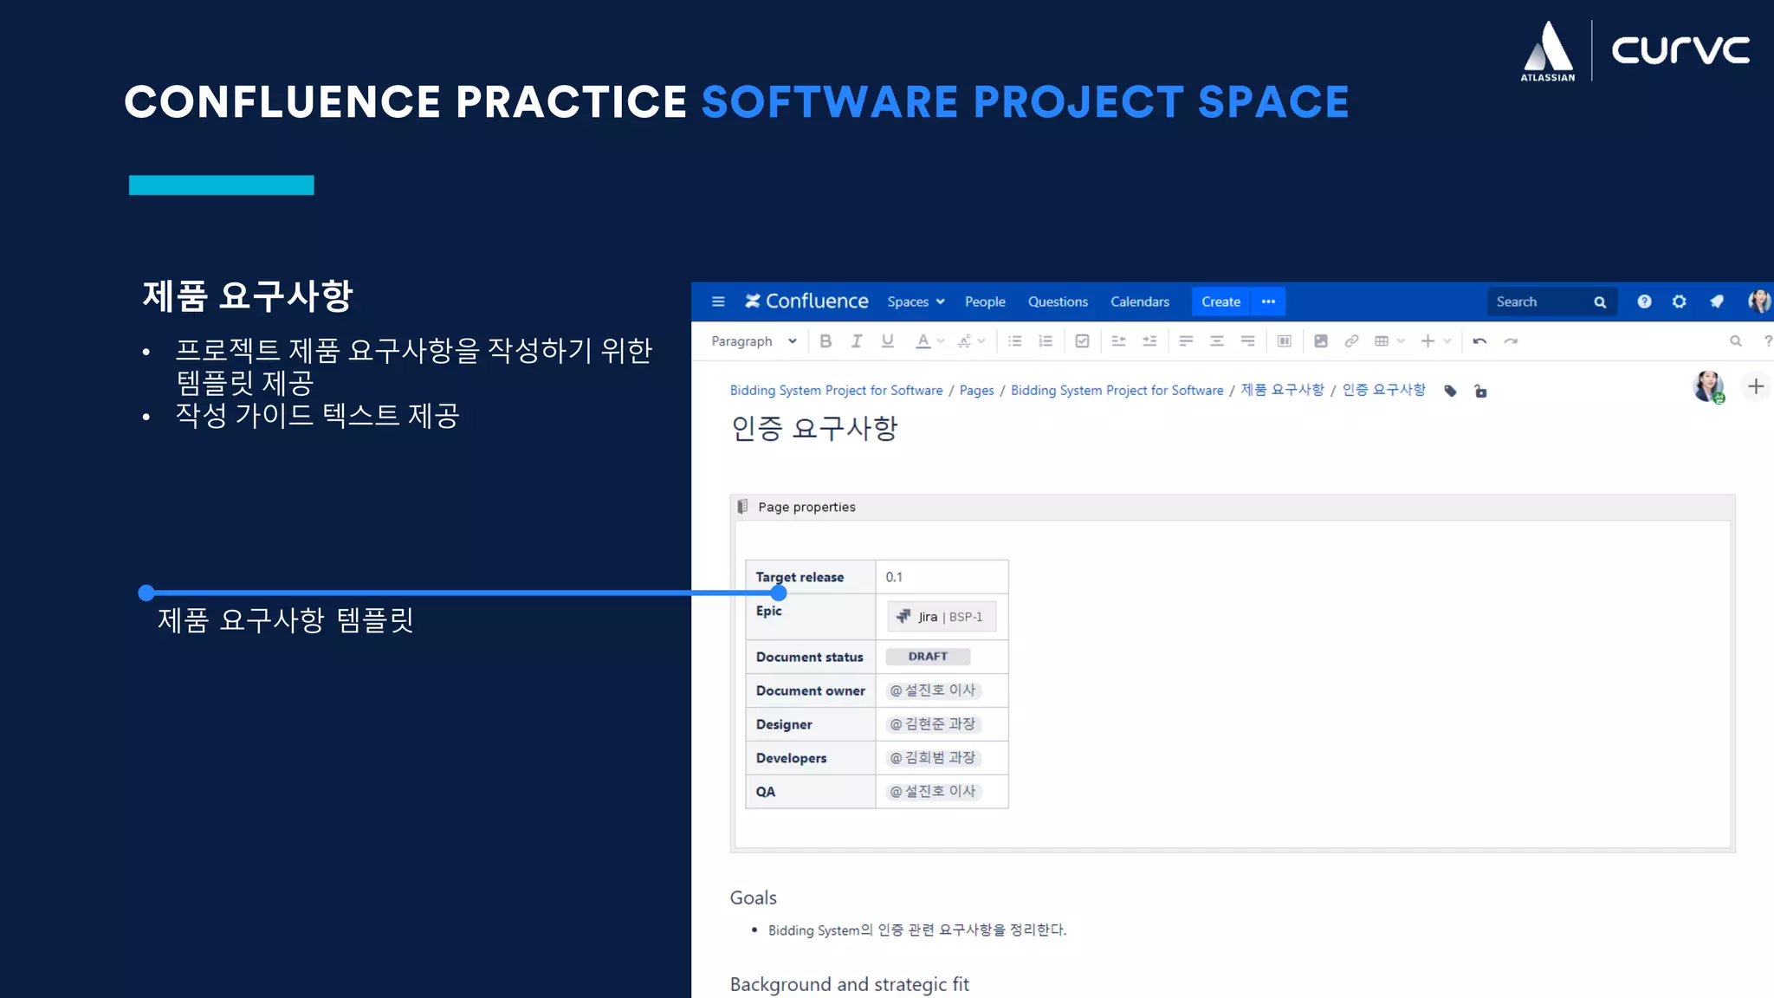Open page layout tool

click(1285, 341)
